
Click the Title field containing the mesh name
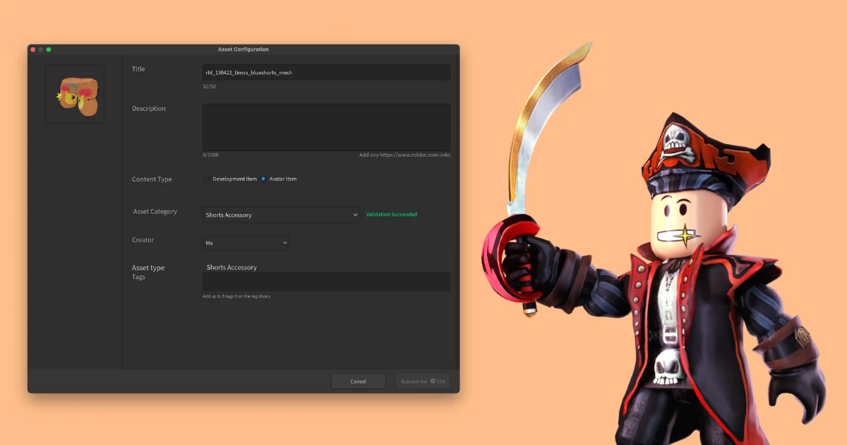[326, 72]
